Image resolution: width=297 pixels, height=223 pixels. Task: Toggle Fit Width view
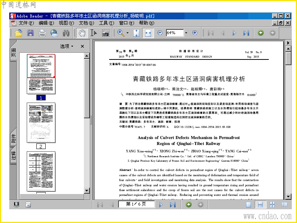point(148,33)
